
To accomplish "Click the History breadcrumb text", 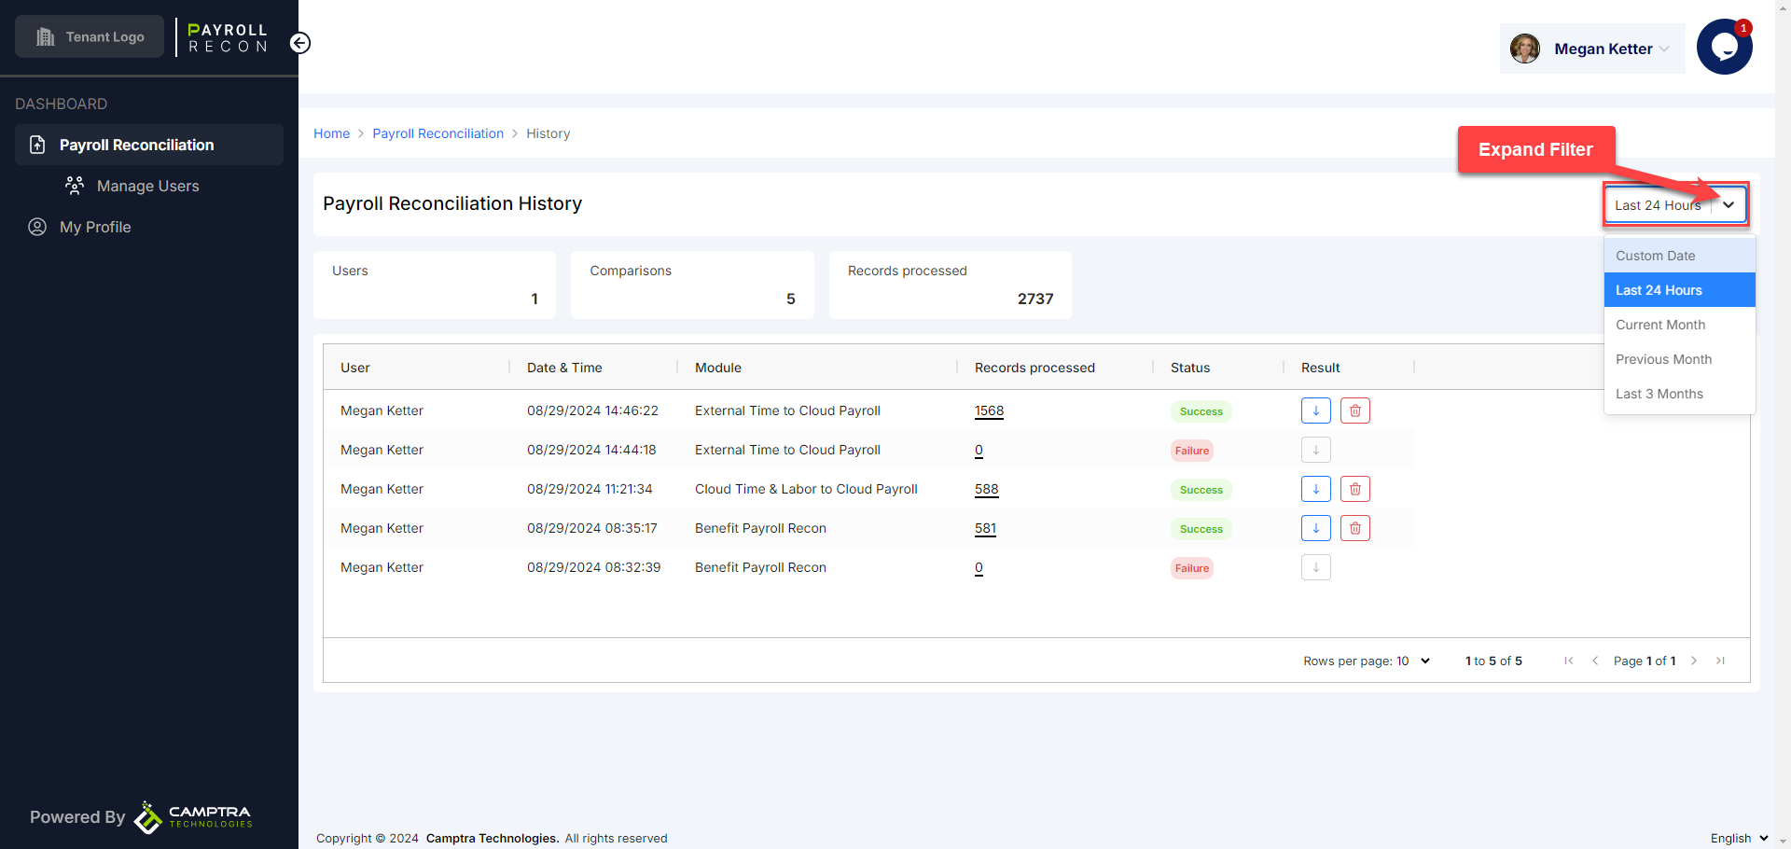I will 548,133.
